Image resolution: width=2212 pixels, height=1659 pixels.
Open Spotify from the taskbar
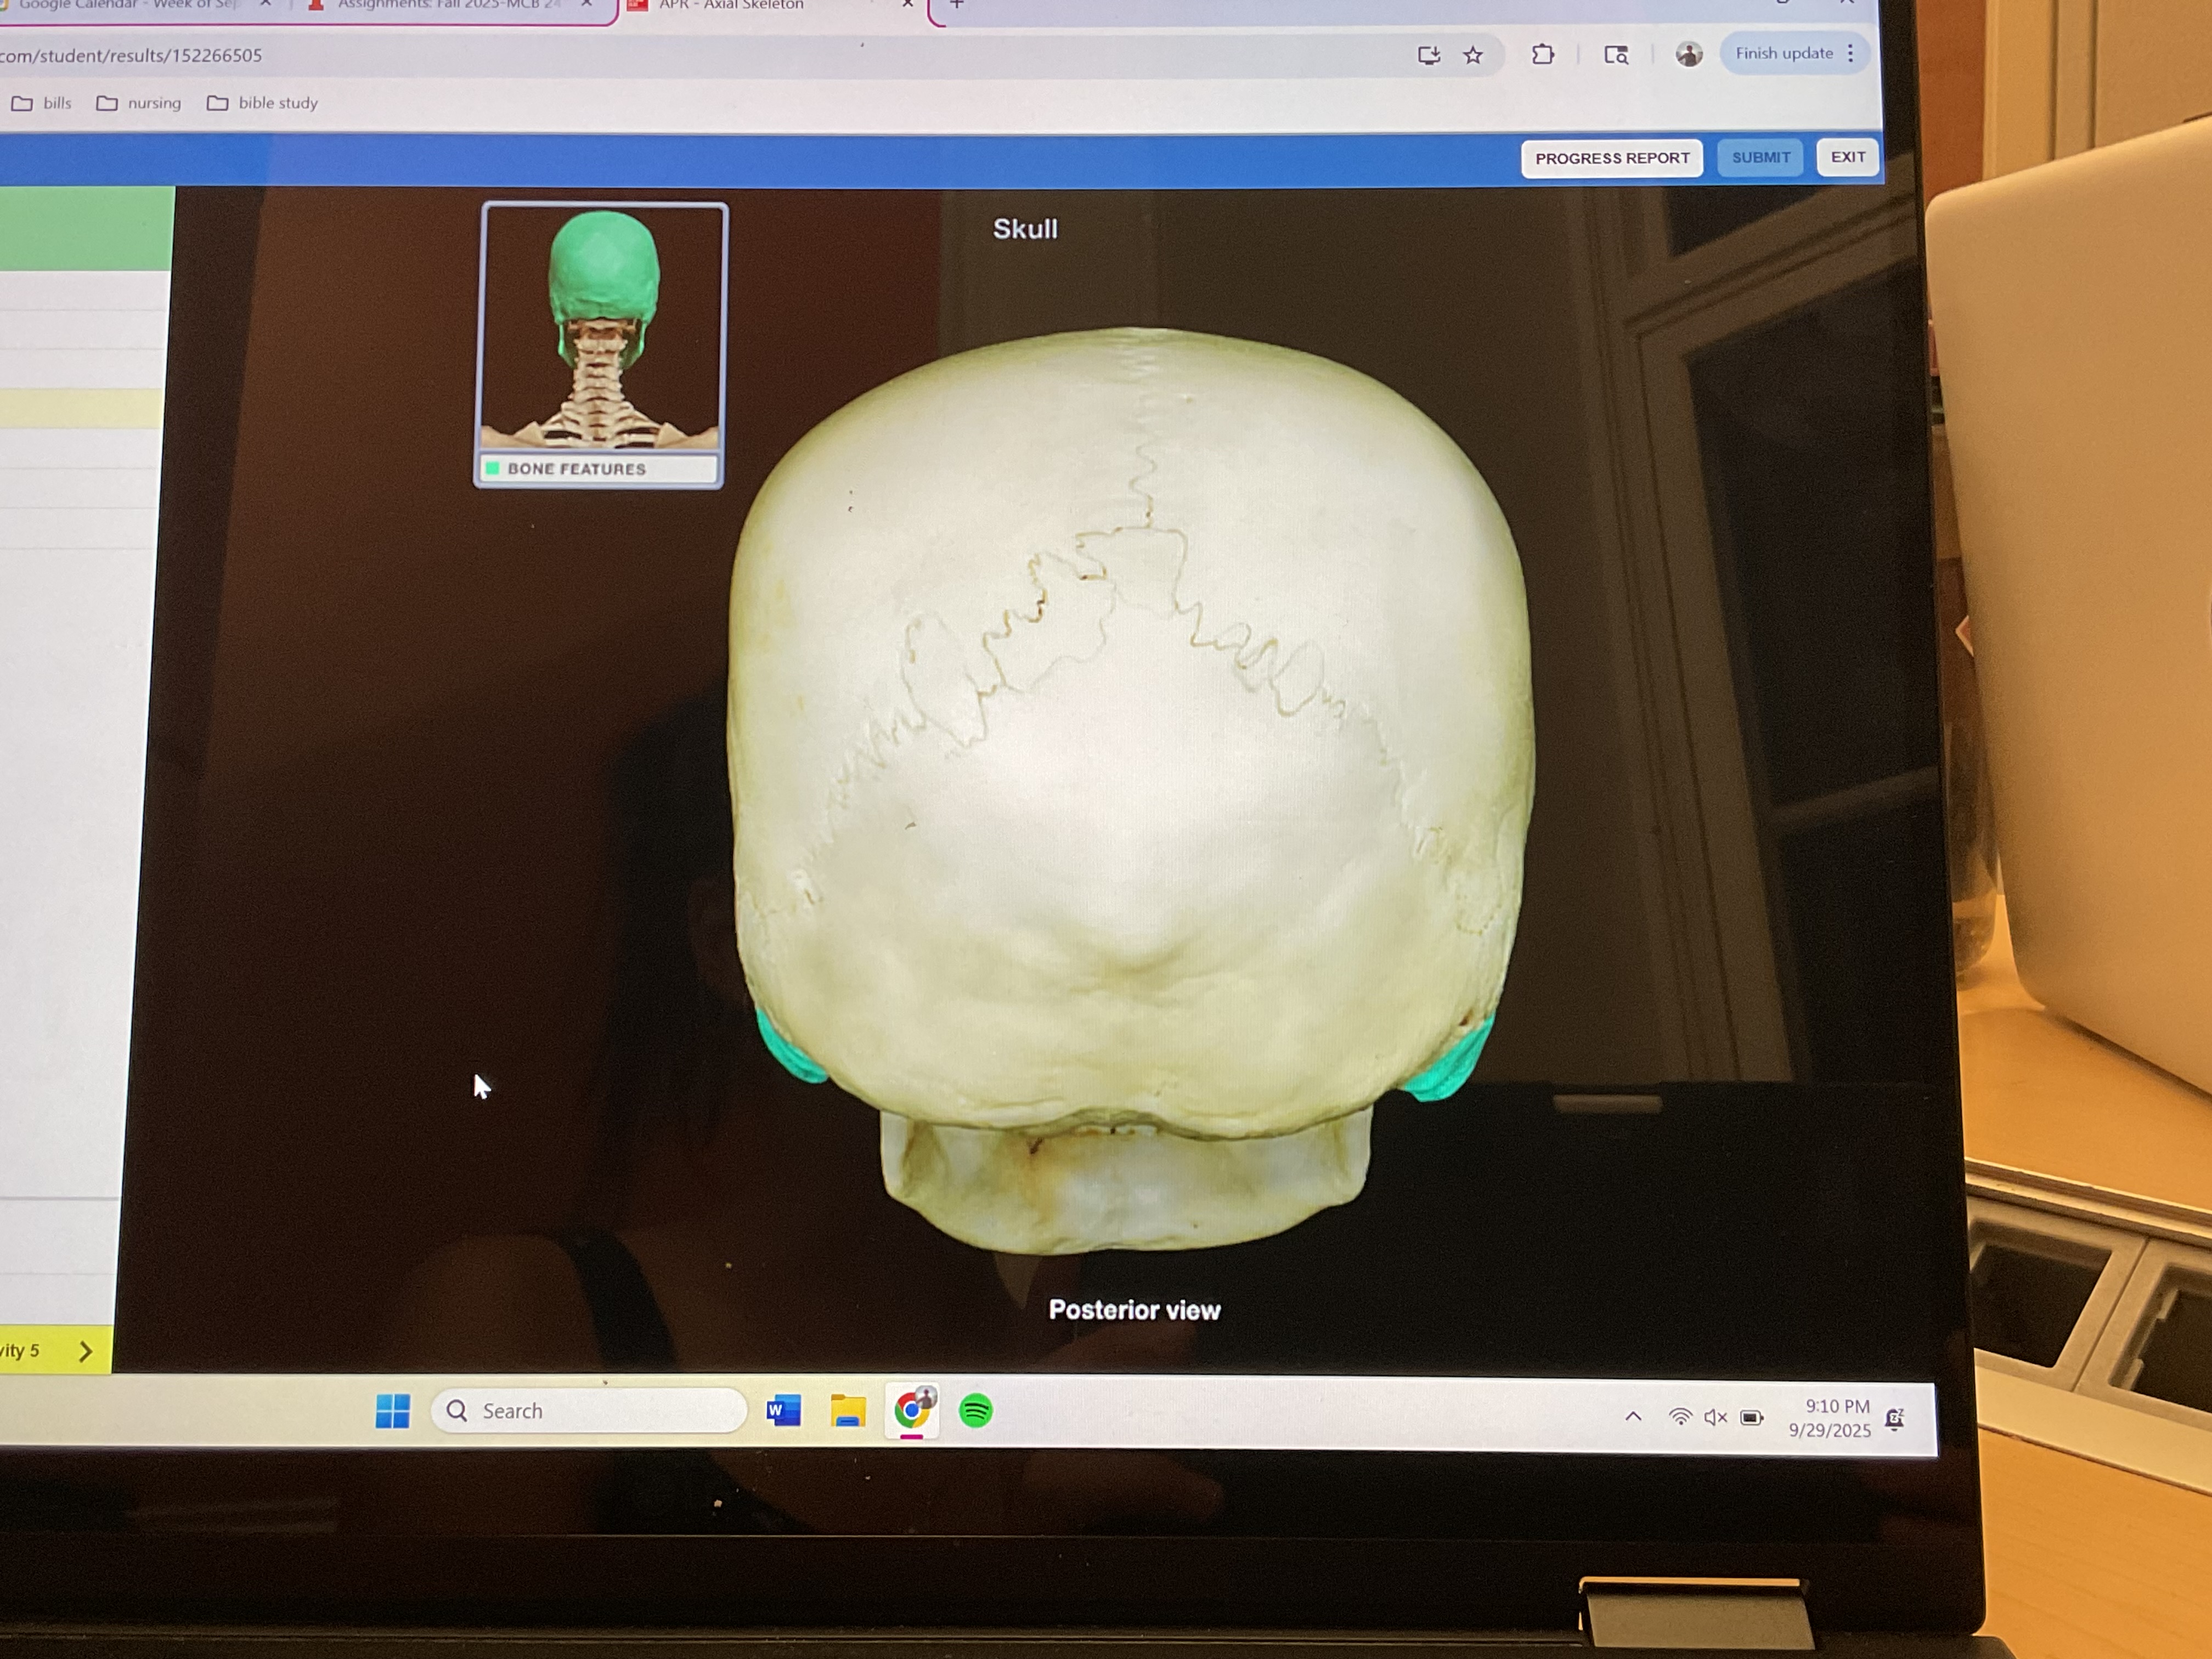click(975, 1411)
